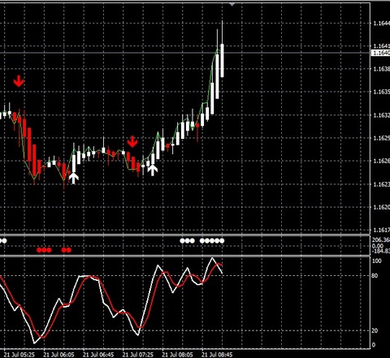Viewport: 390px width, 358px height.
Task: Click the 1.1623 price scale label
Action: coord(382,184)
